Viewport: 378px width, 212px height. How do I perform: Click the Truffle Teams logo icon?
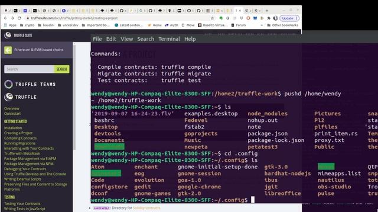pos(8,84)
